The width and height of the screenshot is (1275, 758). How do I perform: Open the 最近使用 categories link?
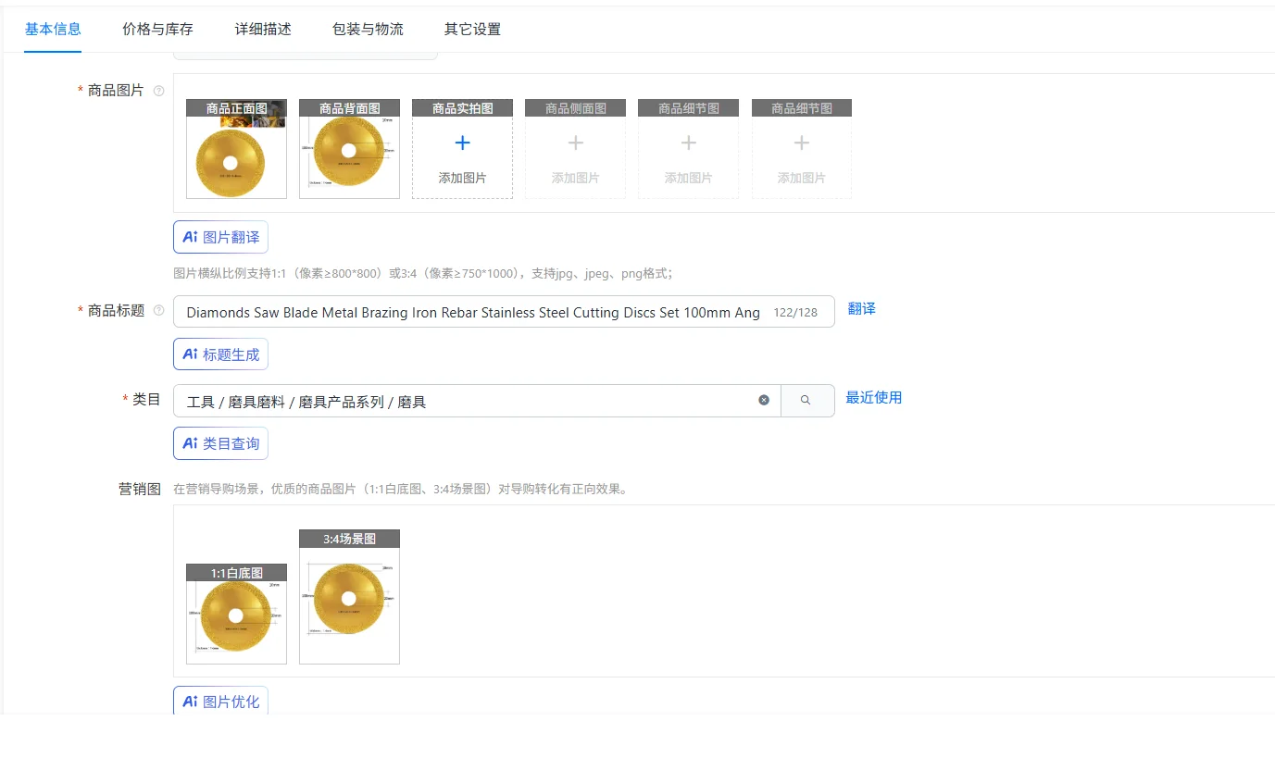[873, 398]
